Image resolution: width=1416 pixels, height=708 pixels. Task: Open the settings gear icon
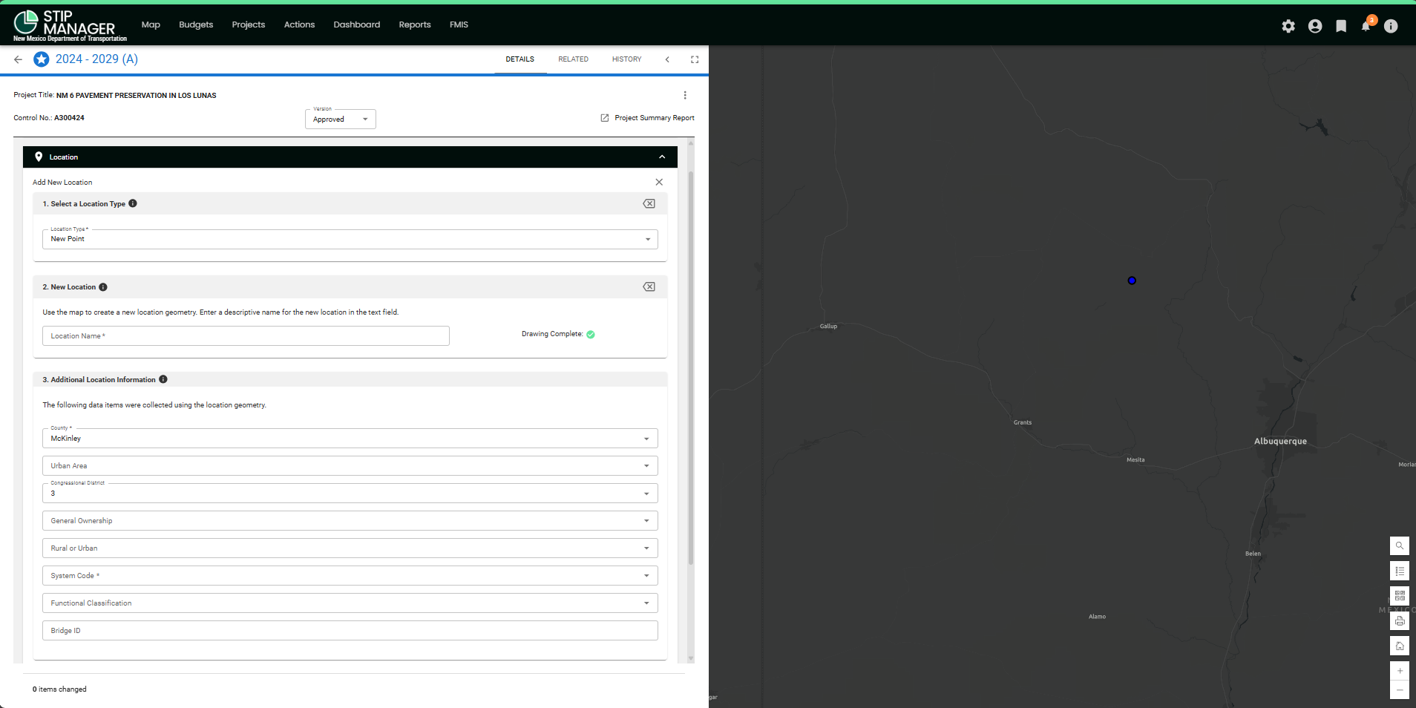click(x=1288, y=26)
